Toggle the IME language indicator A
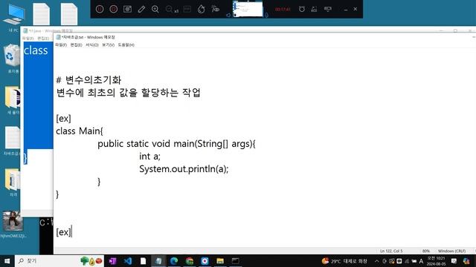 click(421, 261)
